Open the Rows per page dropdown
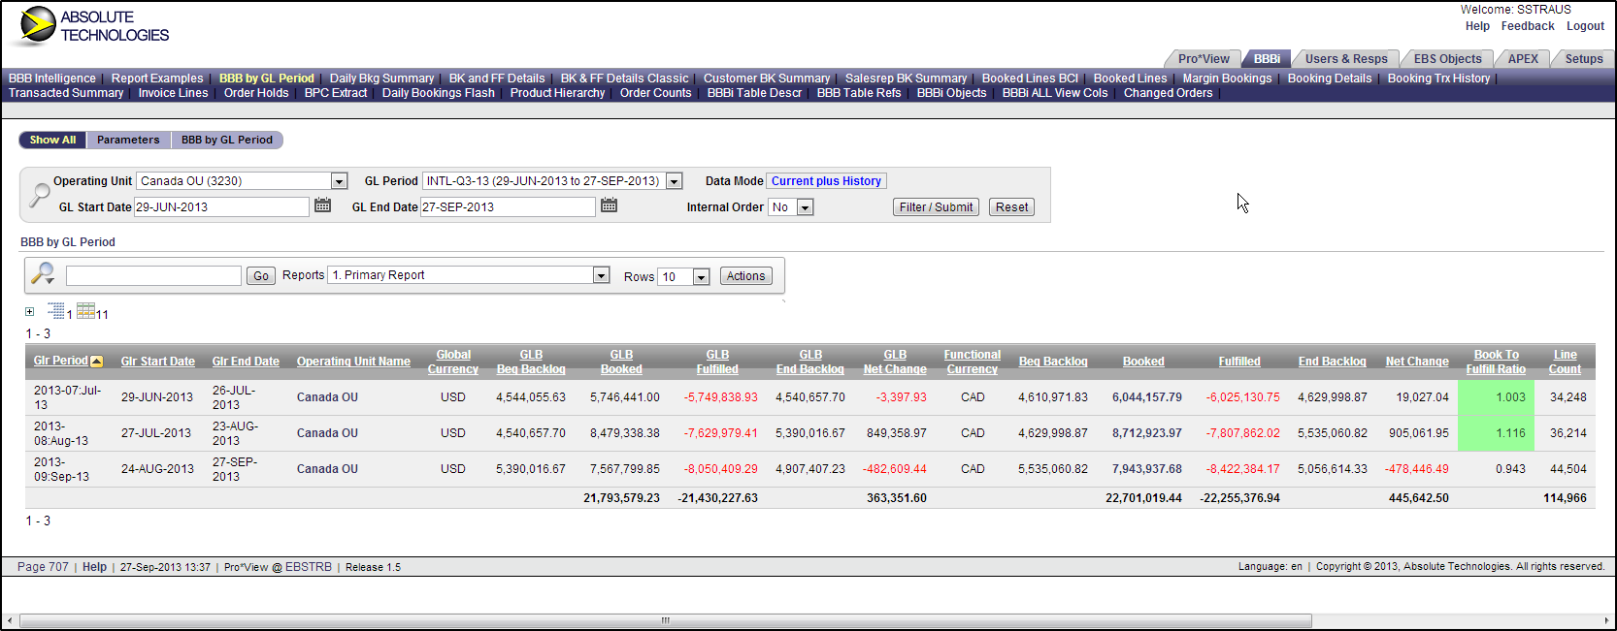1617x631 pixels. pos(701,277)
